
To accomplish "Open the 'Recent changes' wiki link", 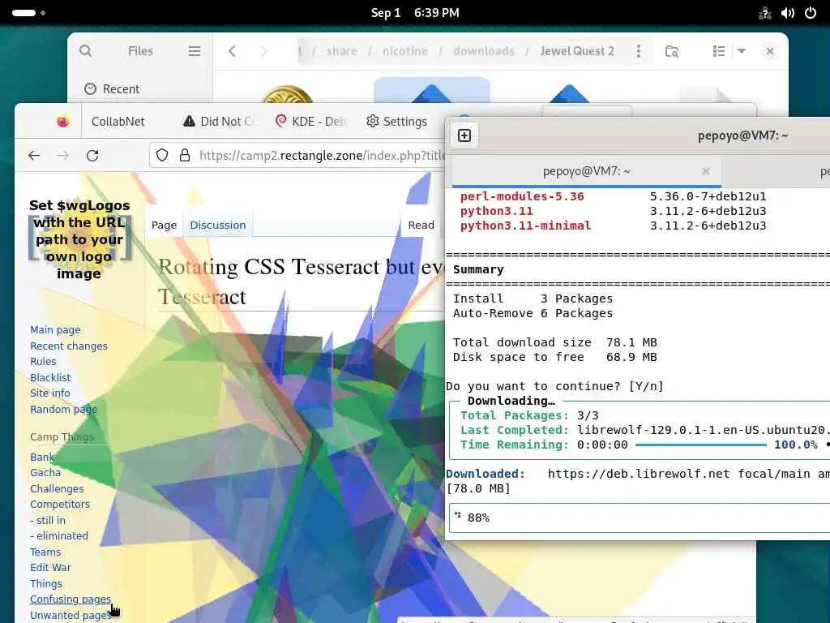I will pyautogui.click(x=68, y=346).
